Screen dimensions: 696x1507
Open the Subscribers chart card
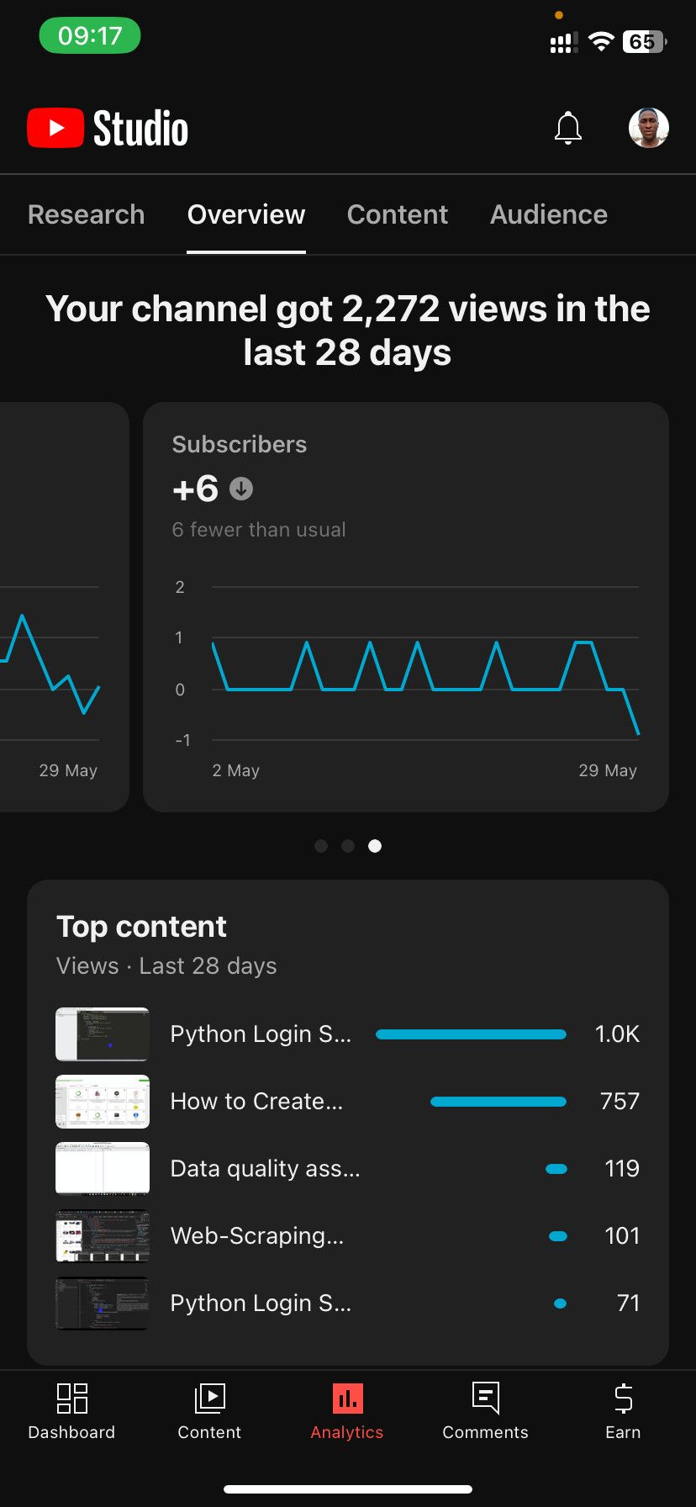(406, 605)
